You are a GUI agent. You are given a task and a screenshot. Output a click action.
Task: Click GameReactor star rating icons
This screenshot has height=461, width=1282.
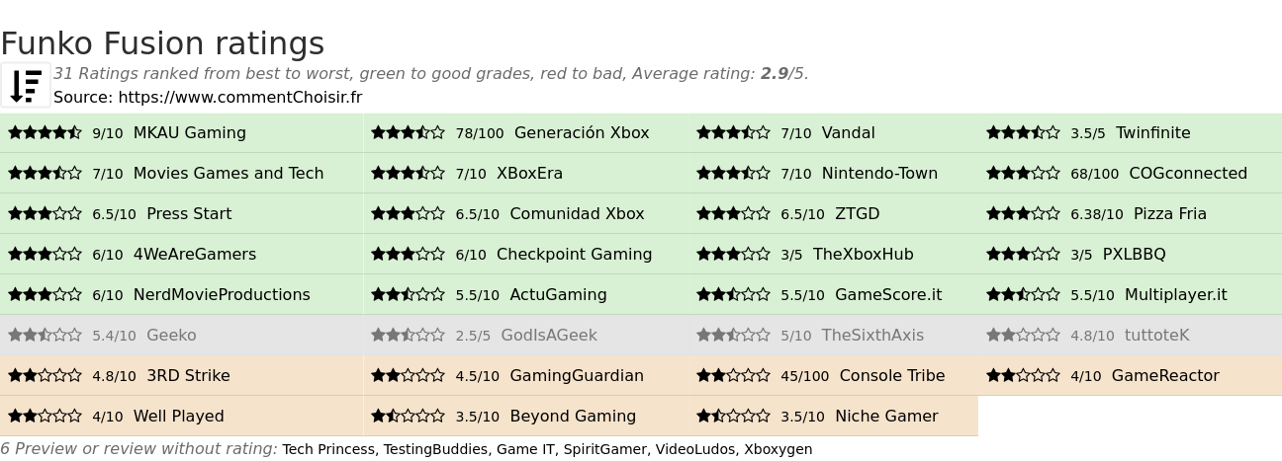[1023, 375]
